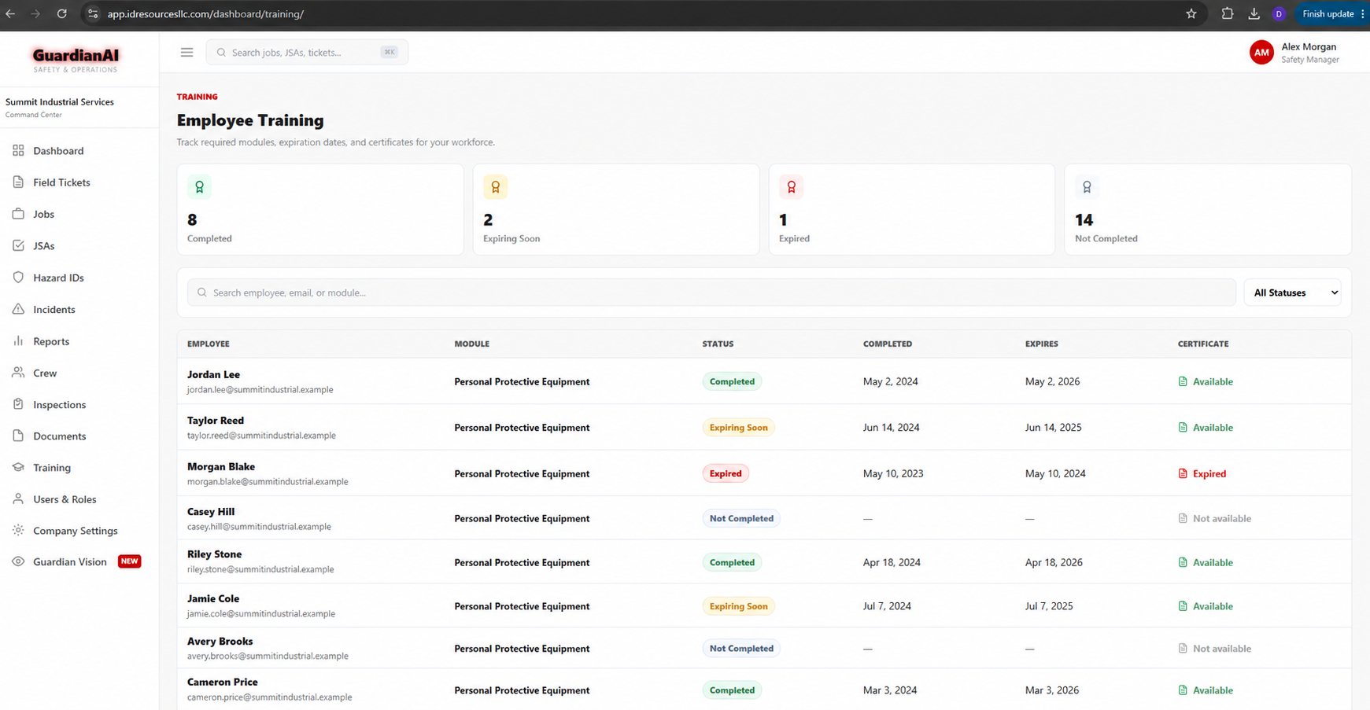
Task: Click the GuardianAI logo
Action: click(76, 59)
